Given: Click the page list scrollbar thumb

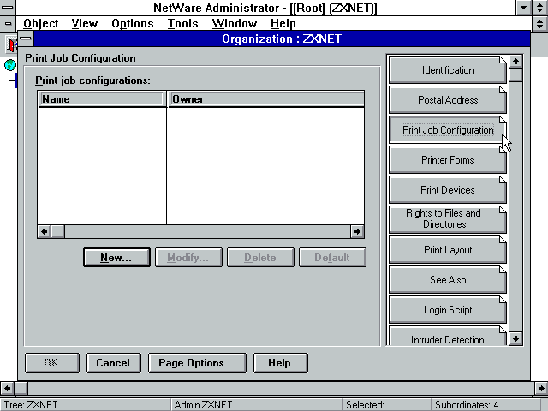Looking at the screenshot, I should 515,74.
